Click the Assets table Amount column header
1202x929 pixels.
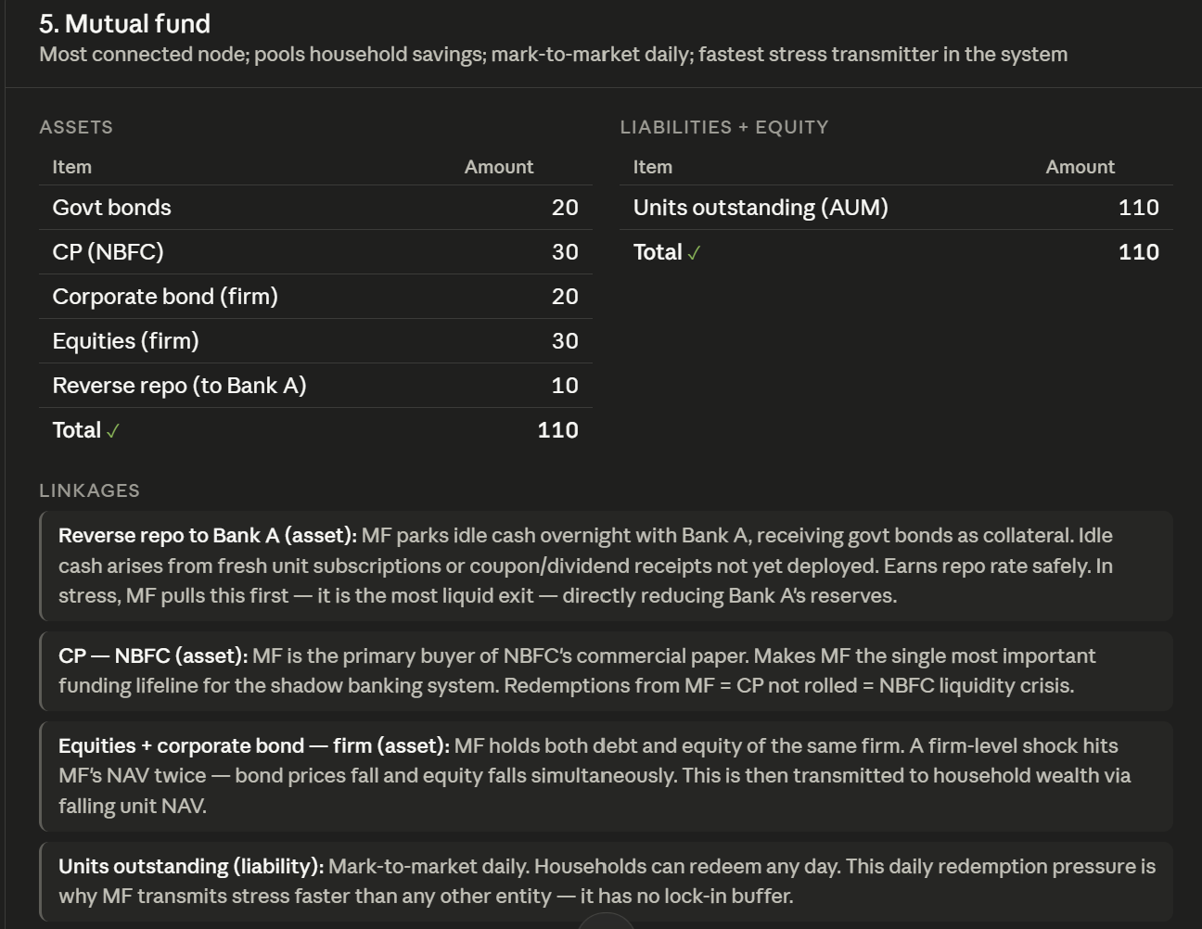(499, 167)
